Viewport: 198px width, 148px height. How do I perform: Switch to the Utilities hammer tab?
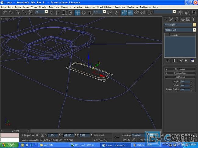click(193, 19)
